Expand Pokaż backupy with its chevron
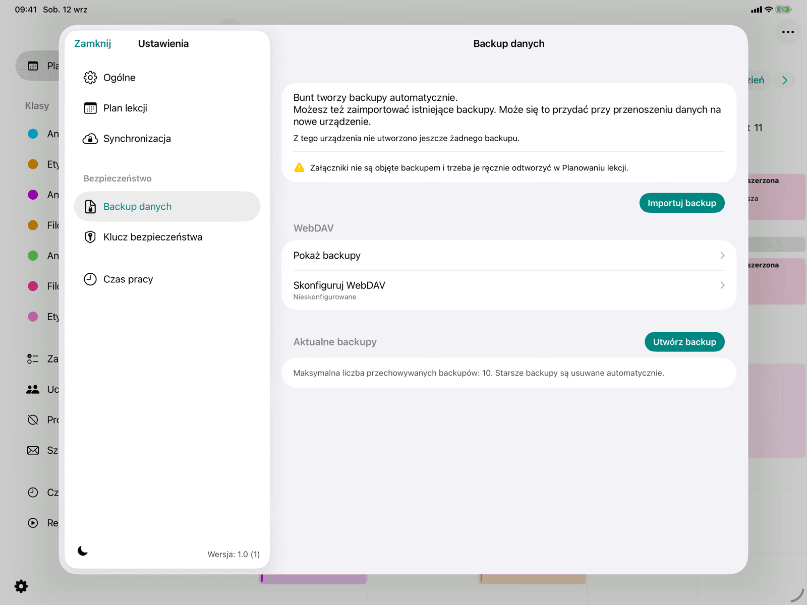The height and width of the screenshot is (605, 807). point(722,255)
